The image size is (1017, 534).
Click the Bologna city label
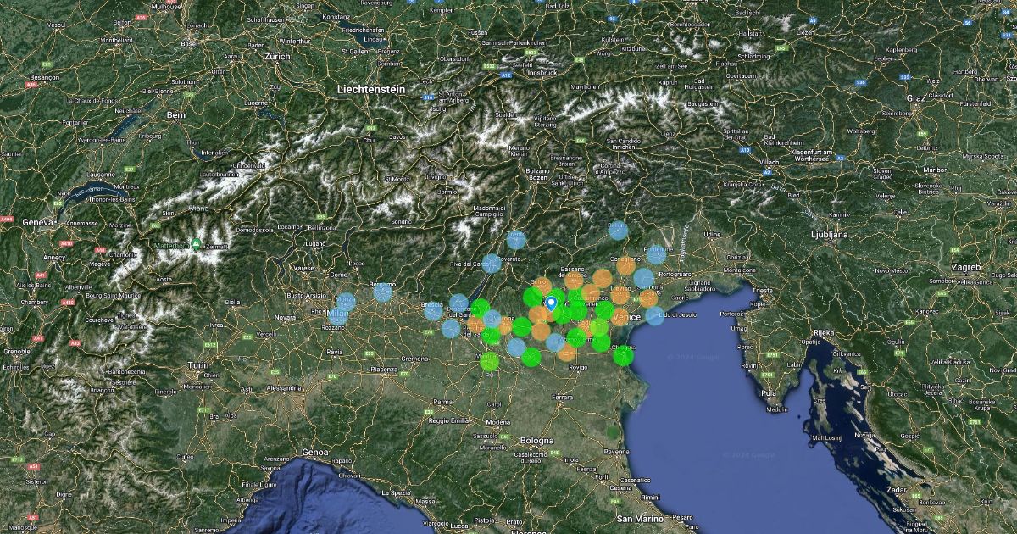(x=536, y=441)
